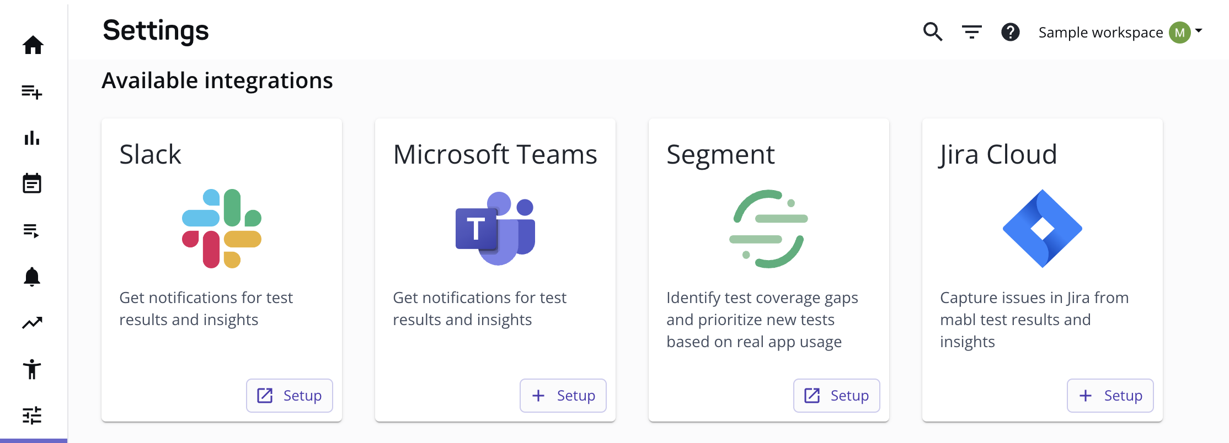Open the accessibility person sidebar icon
1229x443 pixels.
[32, 369]
